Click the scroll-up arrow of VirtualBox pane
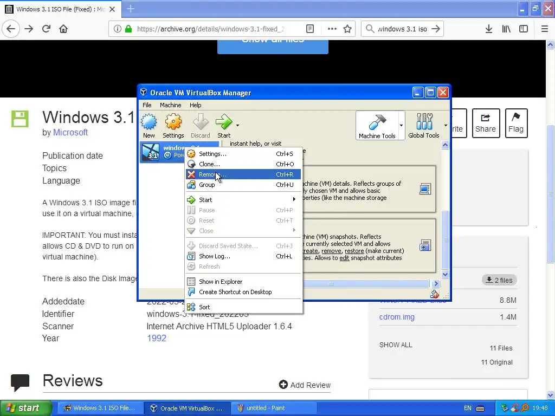 tap(446, 145)
